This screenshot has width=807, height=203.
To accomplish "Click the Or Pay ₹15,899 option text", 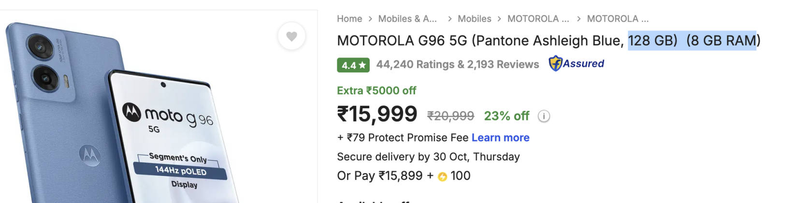I will 380,176.
